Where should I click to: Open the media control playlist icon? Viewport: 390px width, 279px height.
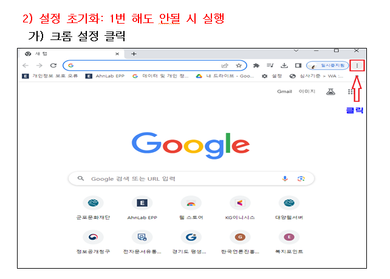[270, 66]
